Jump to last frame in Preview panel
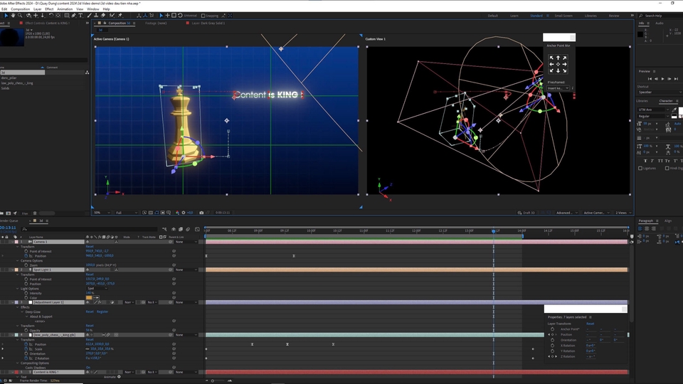The image size is (683, 384). (x=676, y=79)
